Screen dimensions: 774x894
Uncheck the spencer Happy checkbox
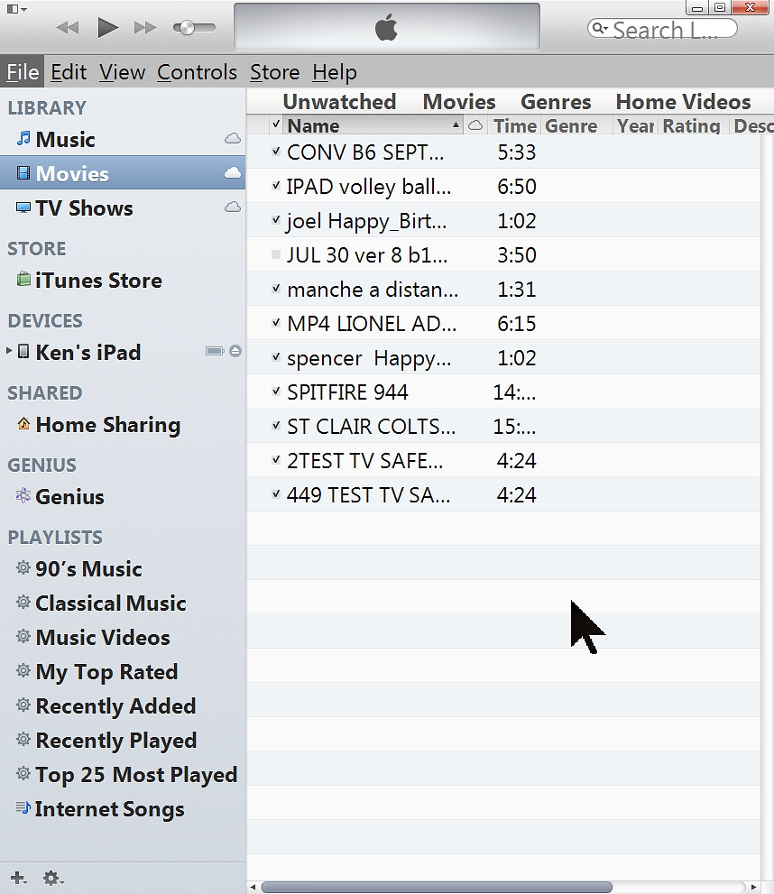[276, 356]
